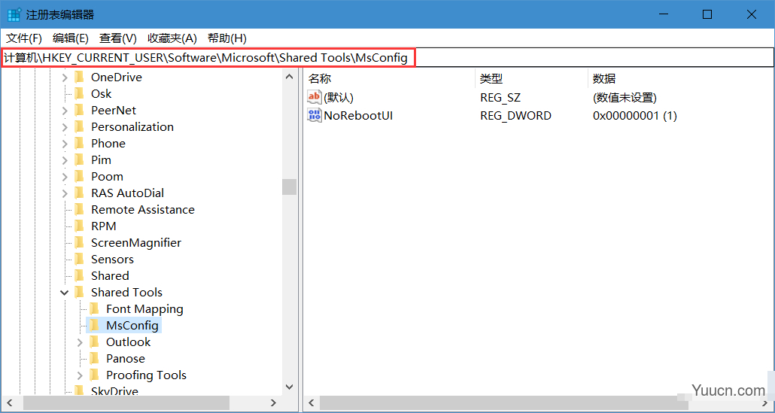Select the Sensors key label

[x=112, y=260]
